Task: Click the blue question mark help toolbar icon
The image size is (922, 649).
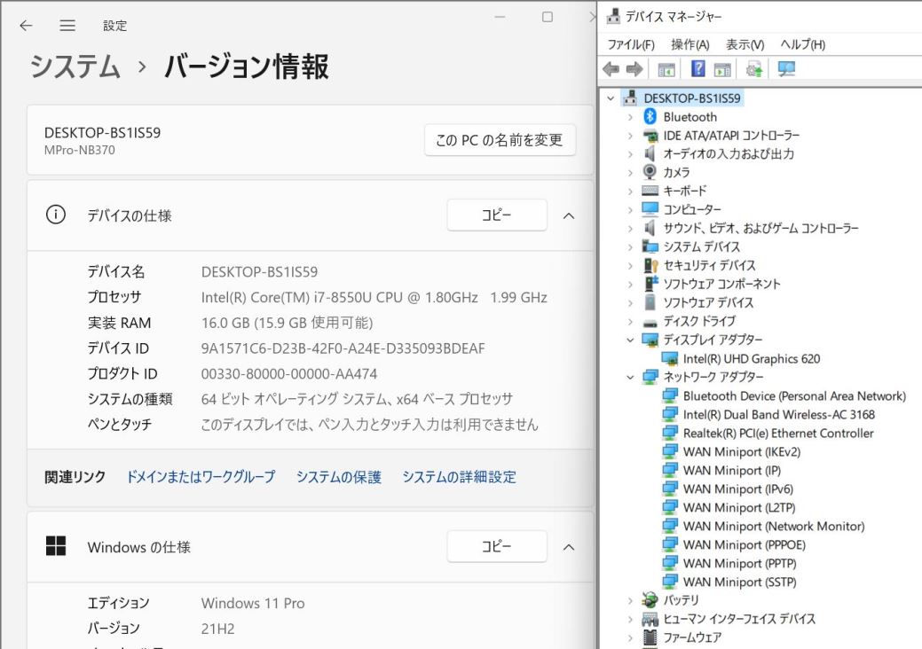Action: click(698, 69)
